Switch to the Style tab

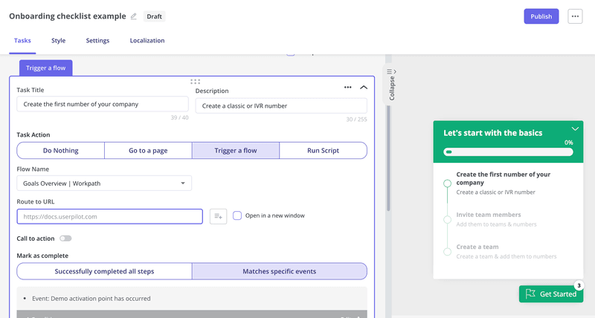(x=59, y=41)
